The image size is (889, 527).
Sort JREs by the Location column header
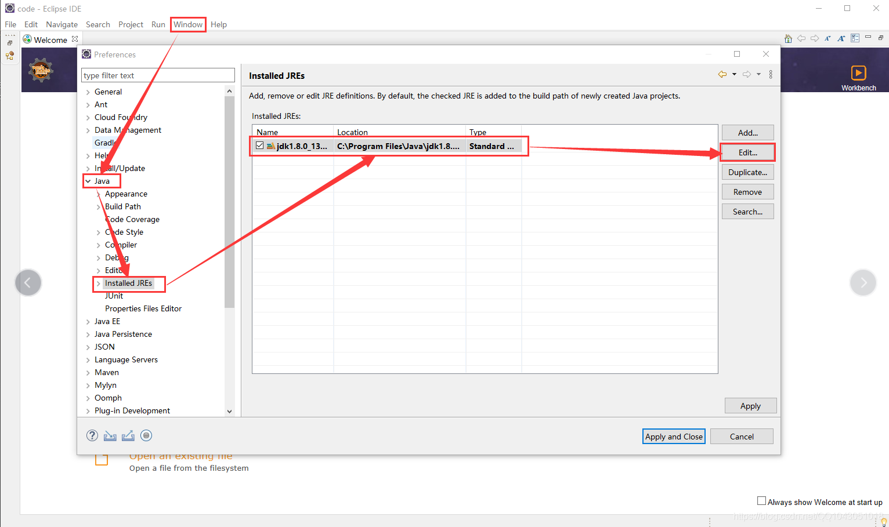[x=400, y=132]
